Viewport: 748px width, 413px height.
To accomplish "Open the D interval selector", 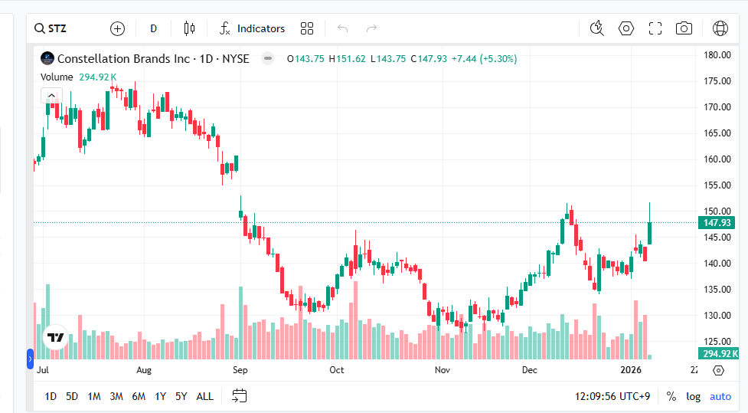I will pos(154,28).
